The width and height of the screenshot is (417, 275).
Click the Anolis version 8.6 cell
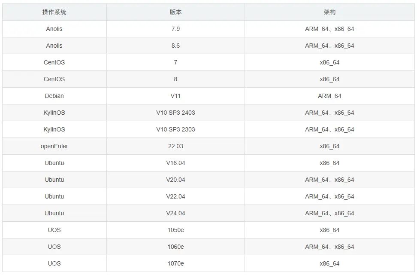[x=175, y=46]
